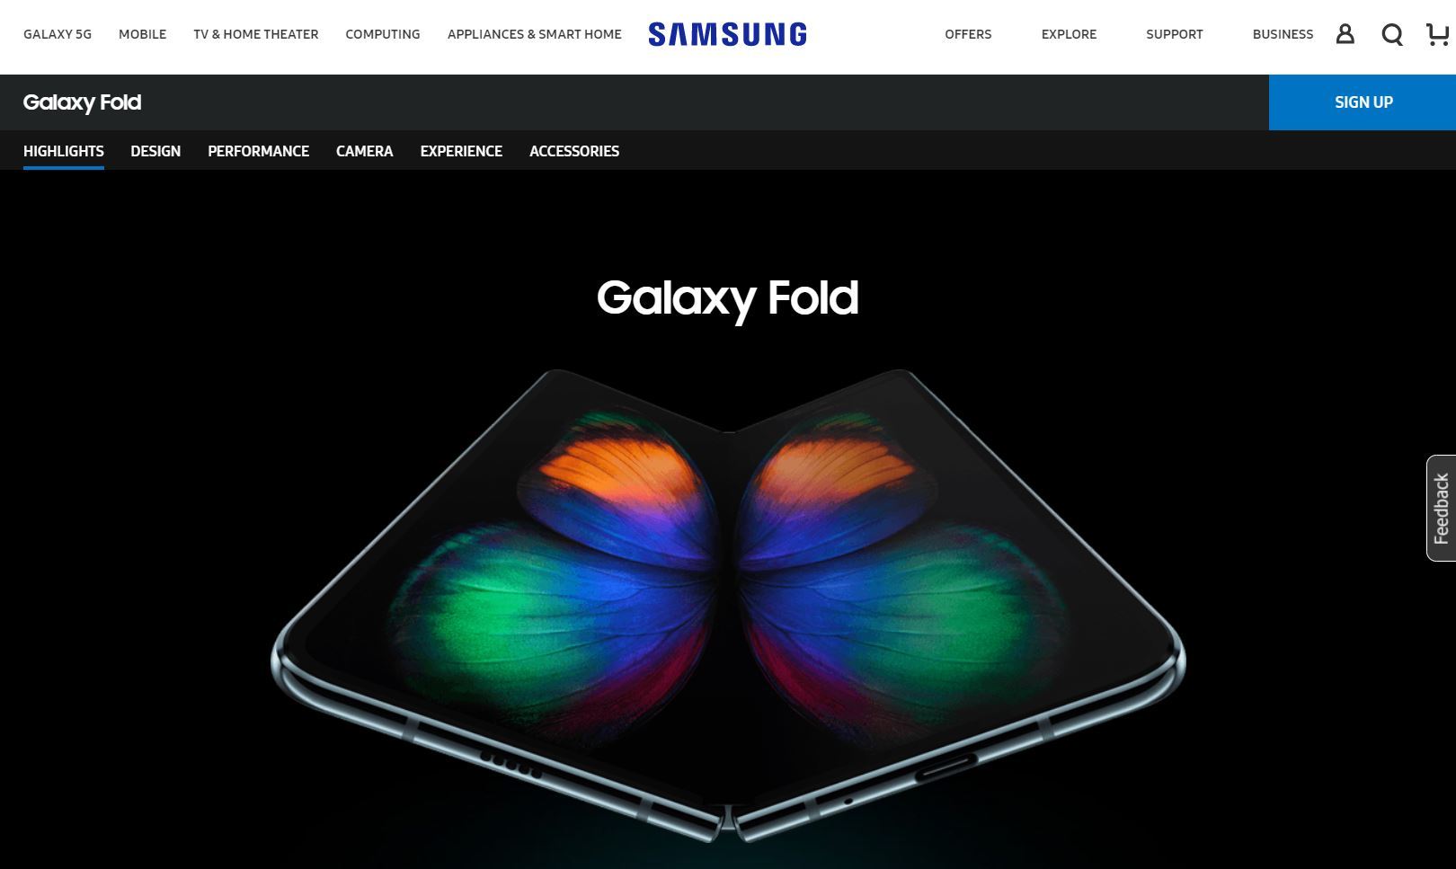Screen dimensions: 1456x869
Task: Open the shopping cart icon
Action: [1438, 34]
